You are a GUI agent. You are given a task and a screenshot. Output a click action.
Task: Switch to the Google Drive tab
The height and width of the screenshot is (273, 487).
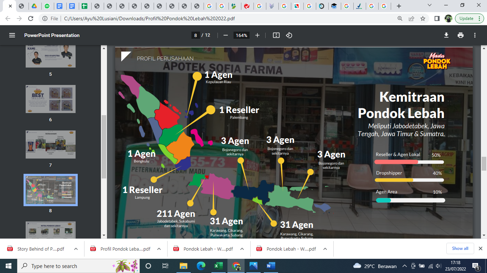34,6
